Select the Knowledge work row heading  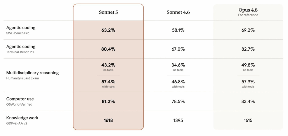click(x=22, y=118)
